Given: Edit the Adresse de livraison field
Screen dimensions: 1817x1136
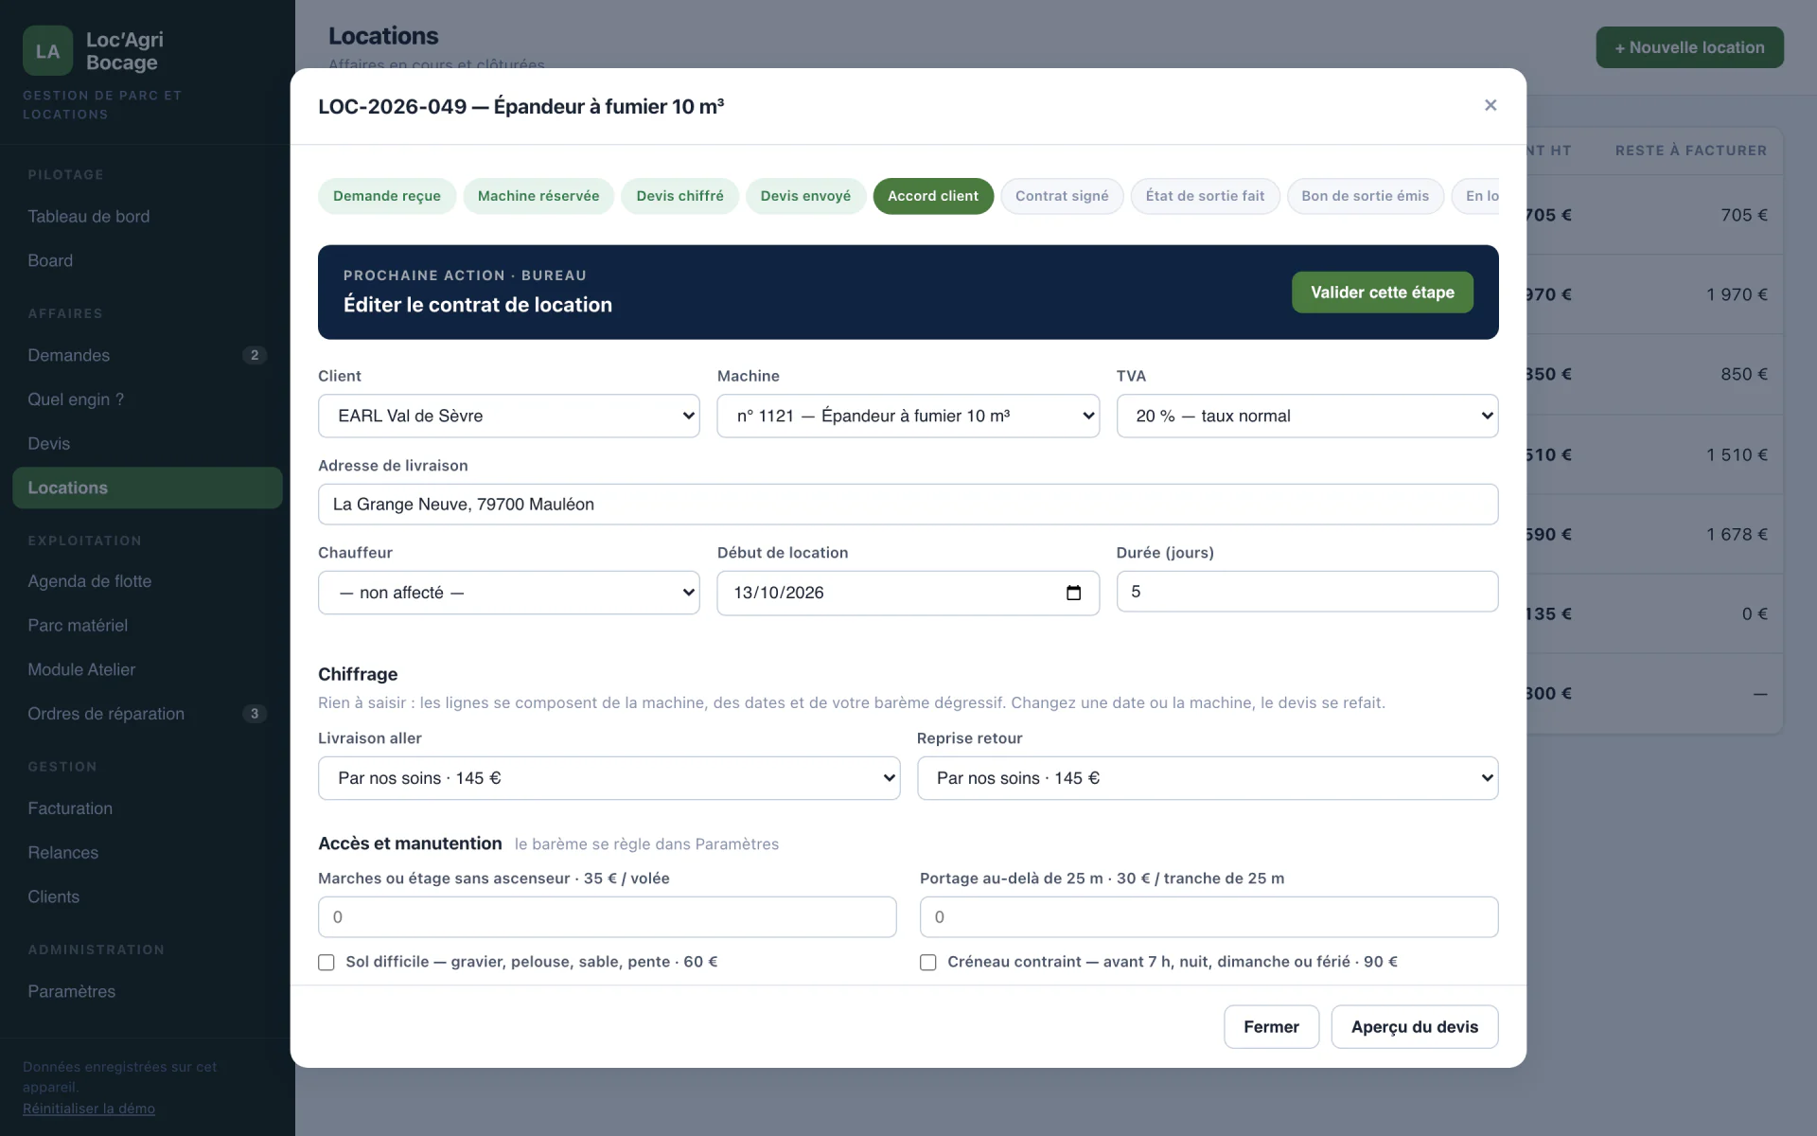Looking at the screenshot, I should point(908,505).
